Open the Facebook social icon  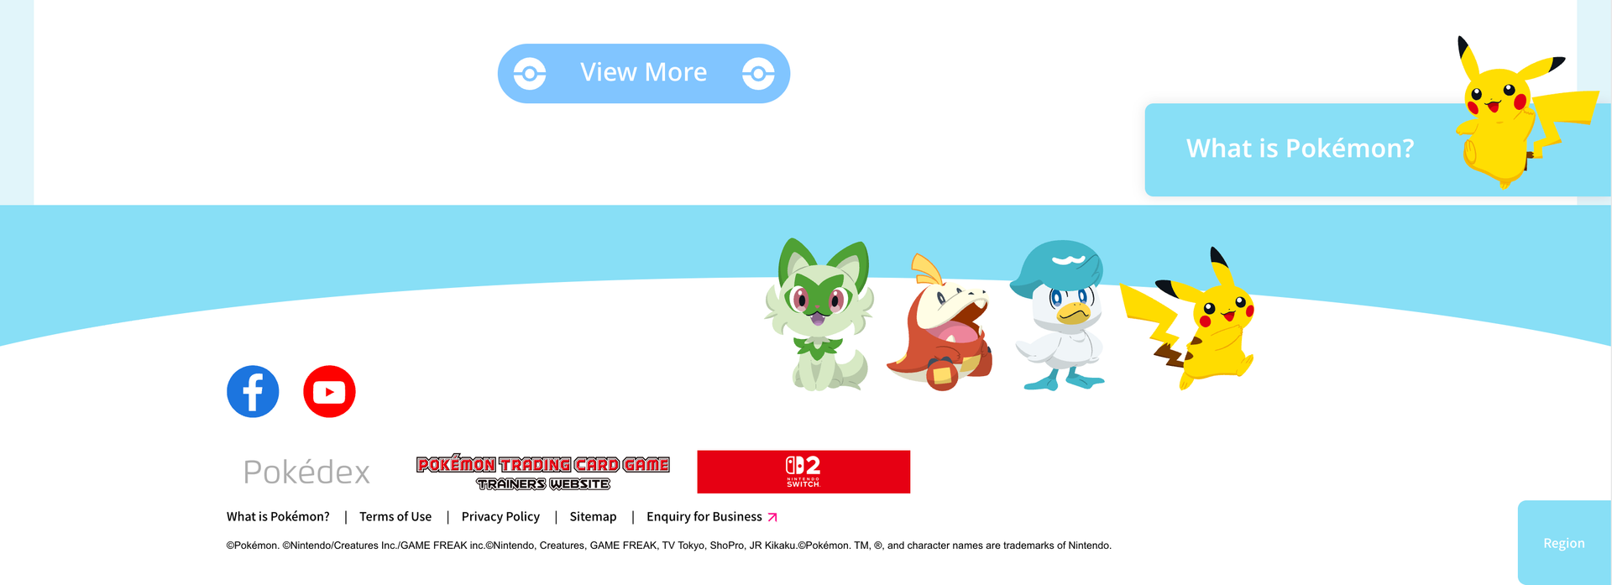253,391
